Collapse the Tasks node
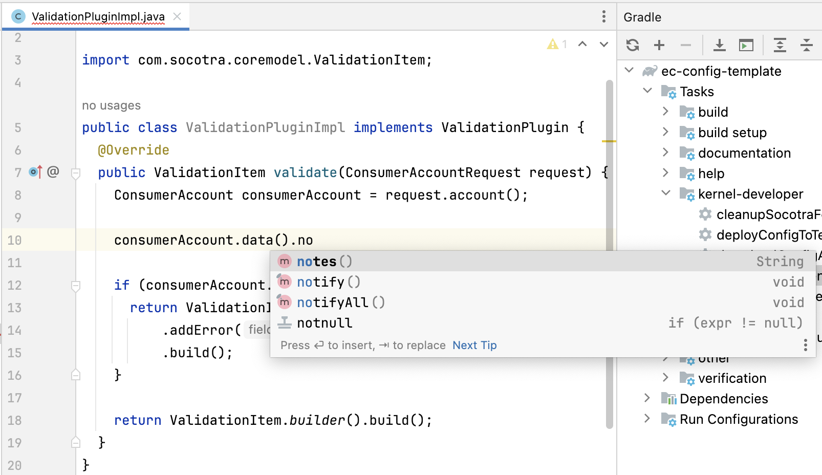Image resolution: width=822 pixels, height=475 pixels. click(x=647, y=91)
